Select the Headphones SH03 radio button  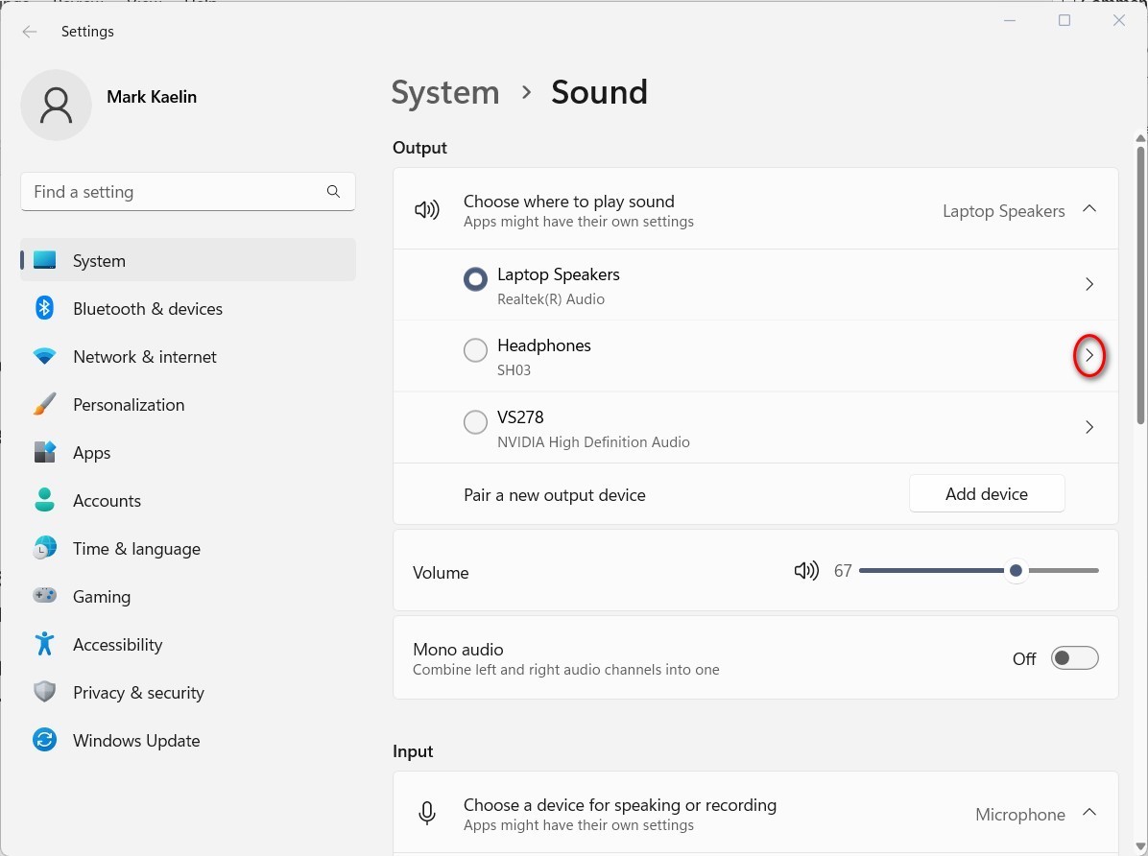(x=475, y=349)
